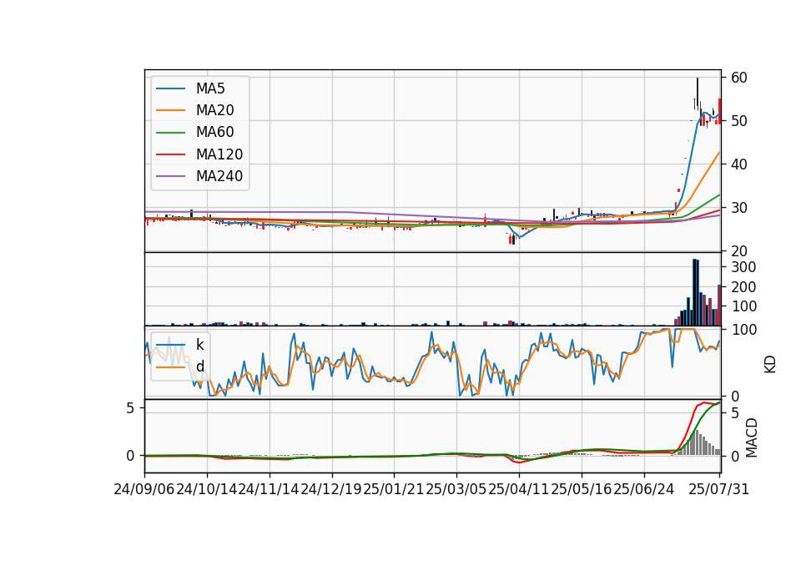Click the 25/04/11 date label
The height and width of the screenshot is (576, 801).
tap(519, 490)
